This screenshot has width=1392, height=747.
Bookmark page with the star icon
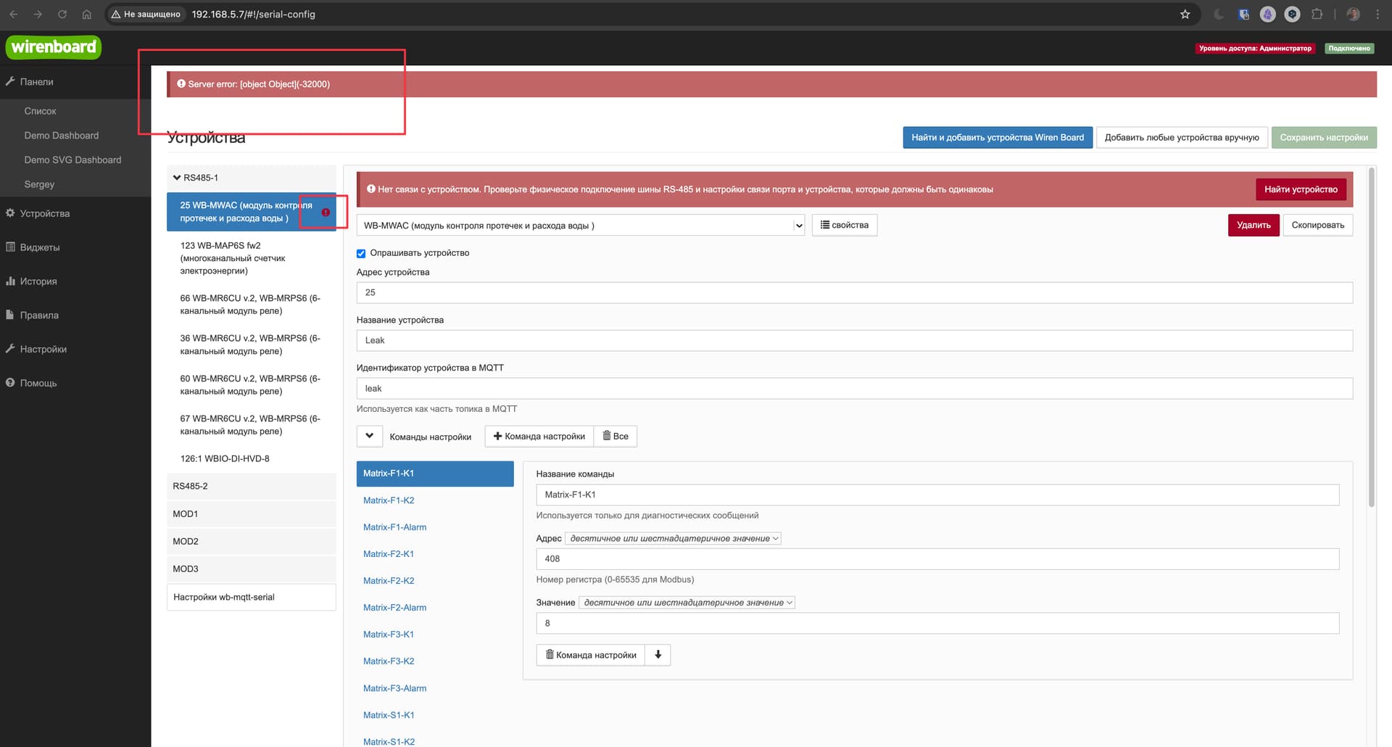tap(1185, 14)
